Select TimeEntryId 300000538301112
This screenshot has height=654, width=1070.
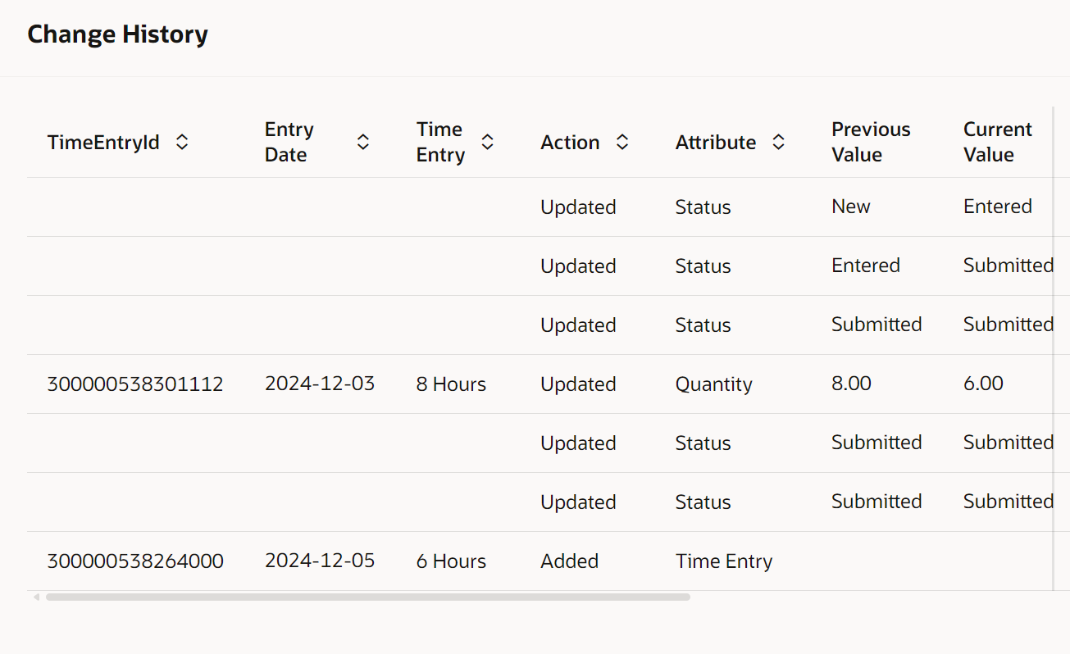click(x=134, y=384)
